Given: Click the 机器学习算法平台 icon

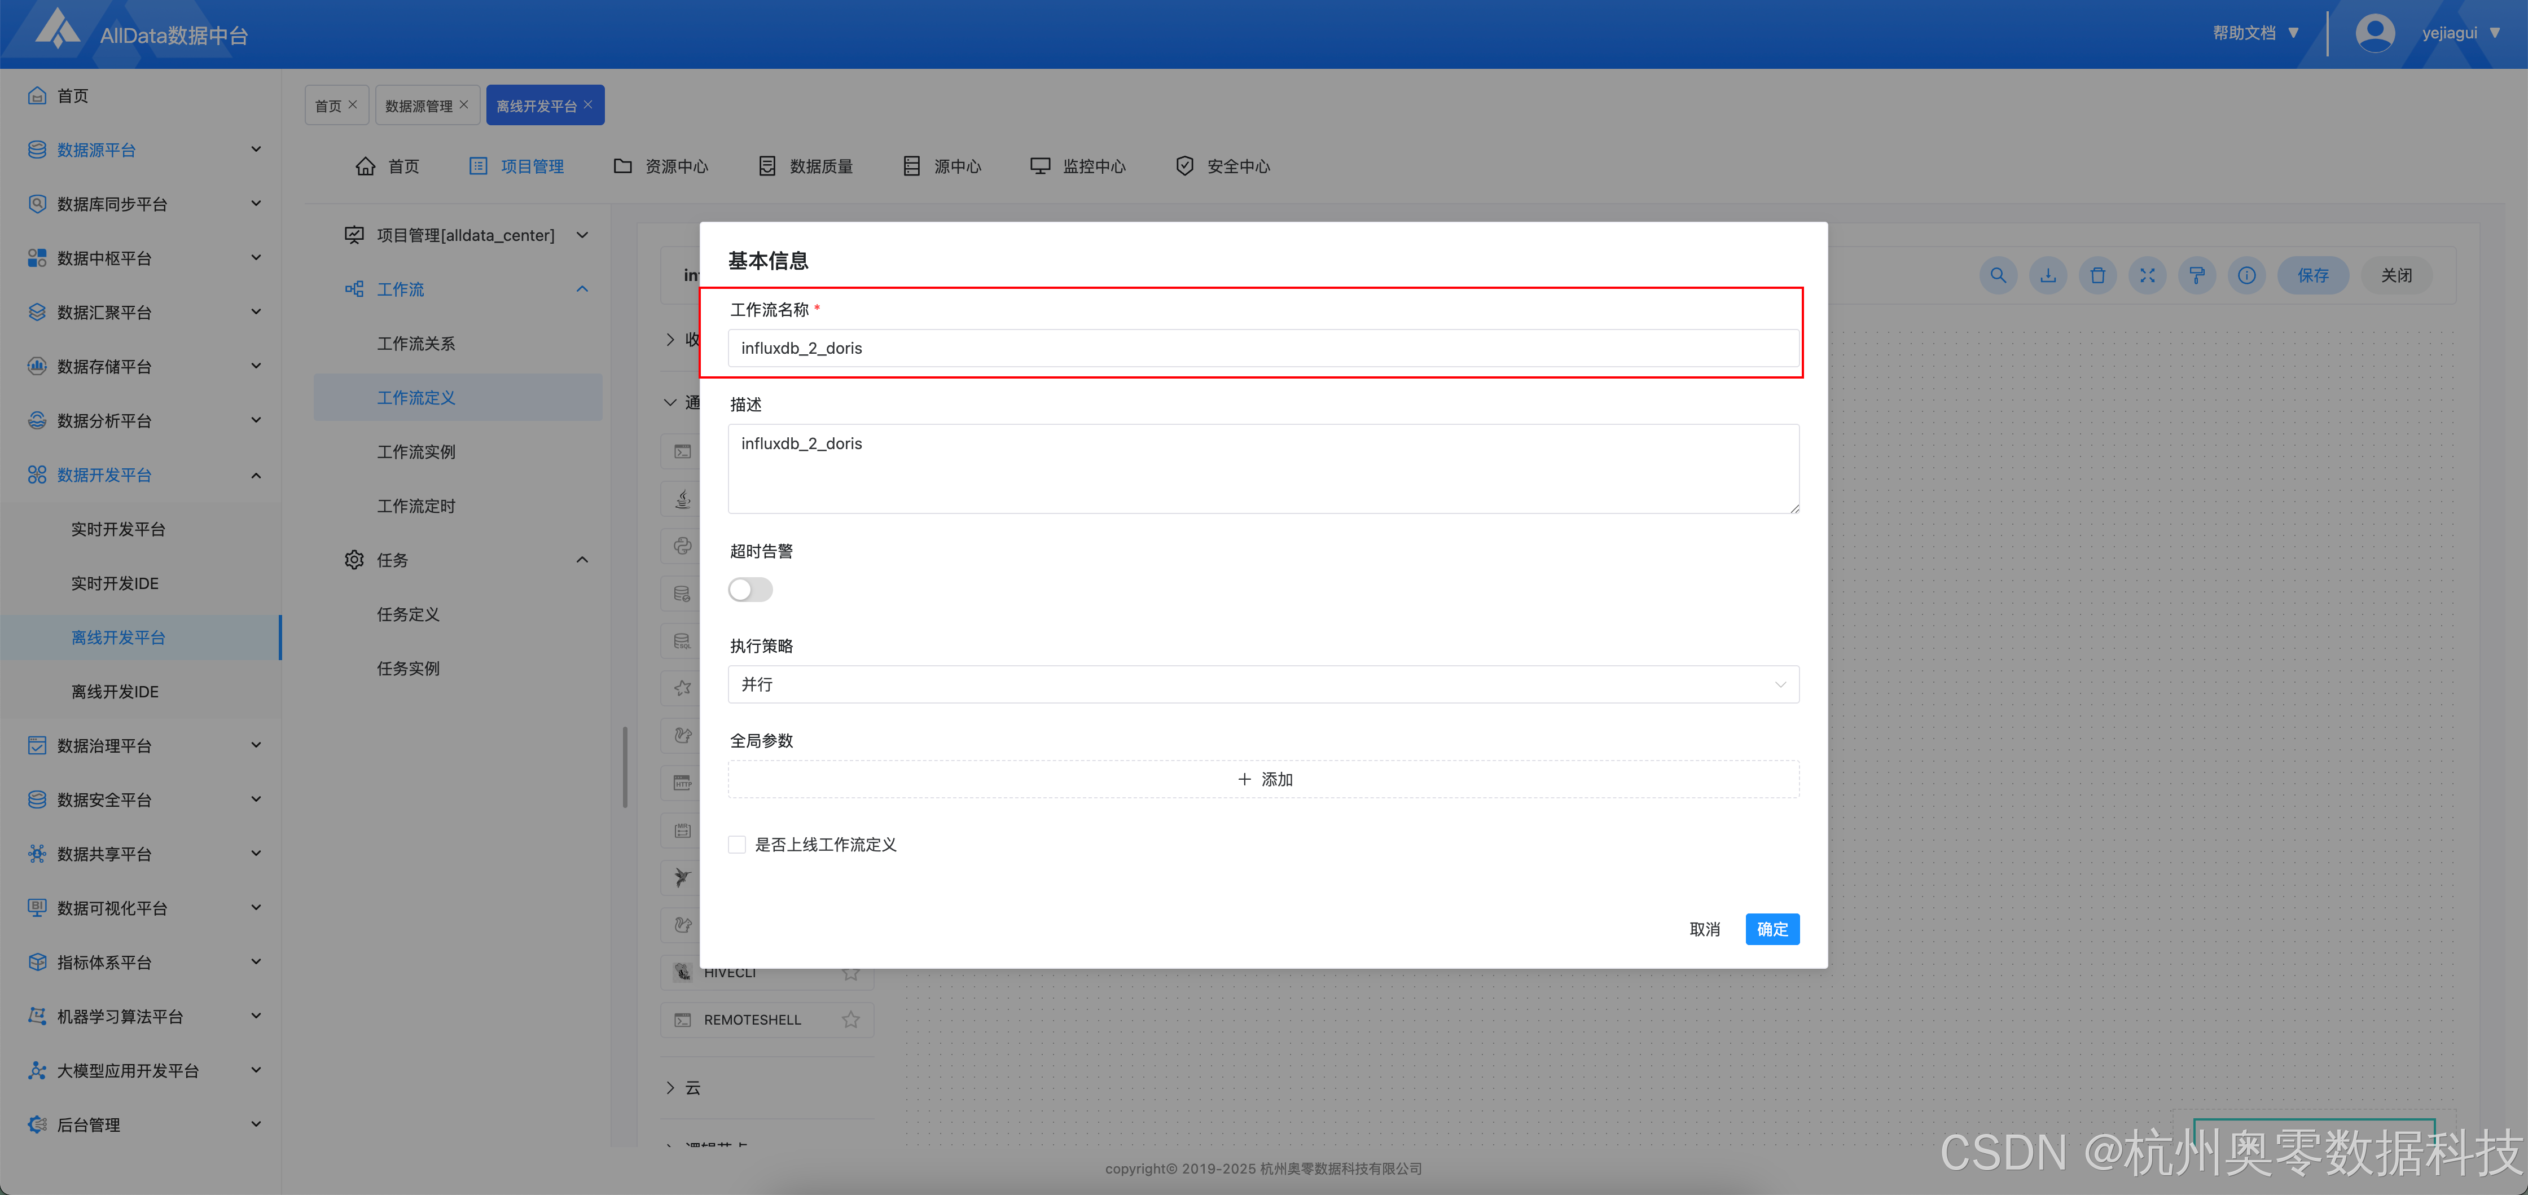Looking at the screenshot, I should (x=37, y=1017).
